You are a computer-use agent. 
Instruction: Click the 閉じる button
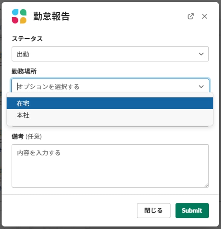click(154, 210)
